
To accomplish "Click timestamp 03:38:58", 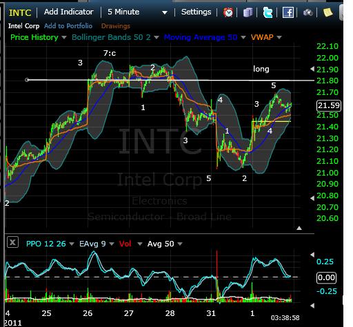I will click(x=285, y=318).
